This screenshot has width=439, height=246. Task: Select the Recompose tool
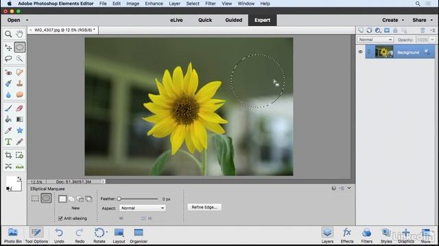[19, 155]
